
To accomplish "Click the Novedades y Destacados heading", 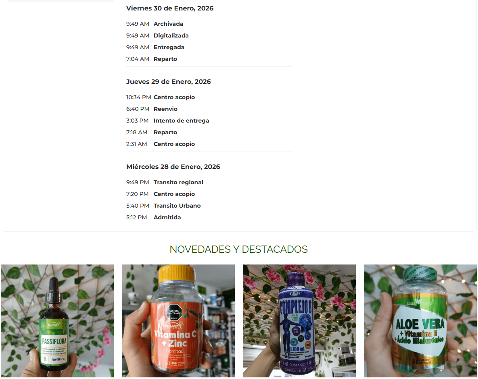I will tap(239, 249).
